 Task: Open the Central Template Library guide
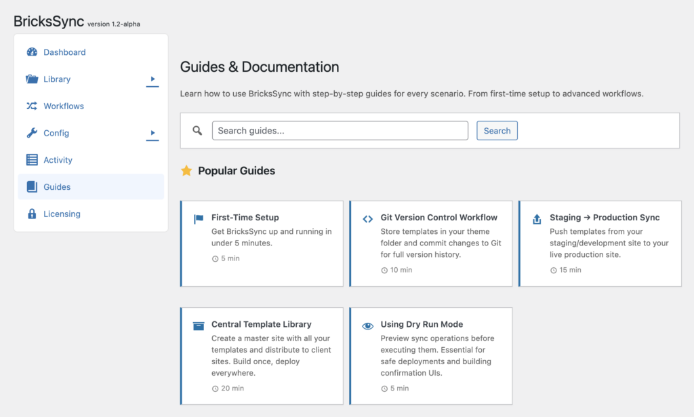[261, 325]
